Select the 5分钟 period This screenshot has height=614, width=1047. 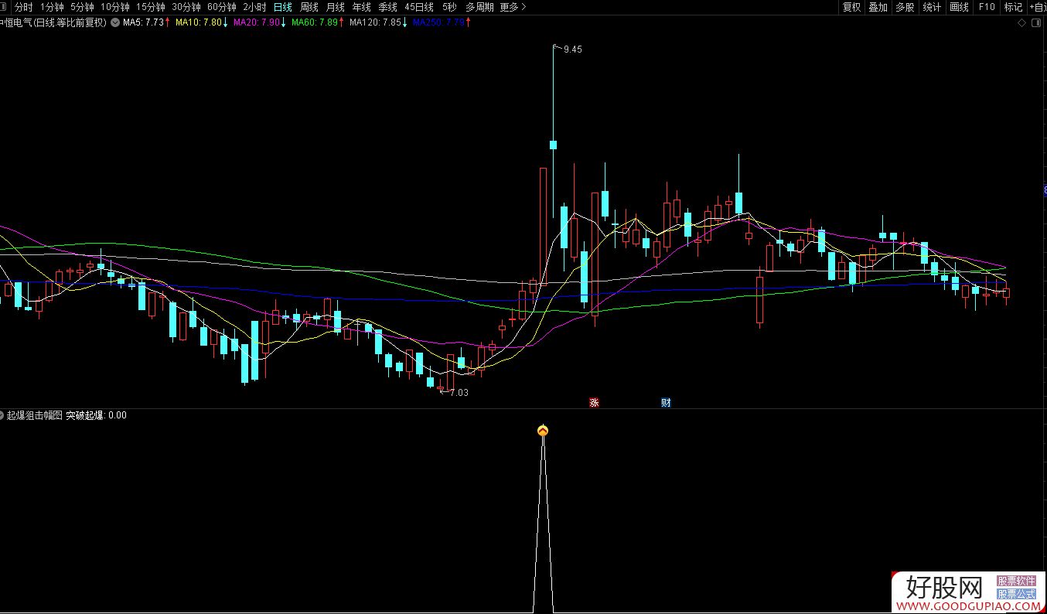[82, 7]
